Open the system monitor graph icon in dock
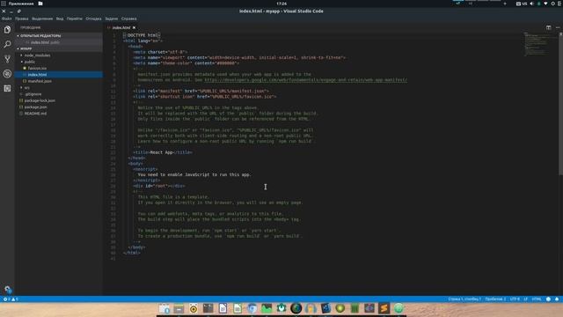 click(x=267, y=308)
